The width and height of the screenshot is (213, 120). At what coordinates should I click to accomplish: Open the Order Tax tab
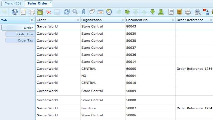pyautogui.click(x=20, y=40)
